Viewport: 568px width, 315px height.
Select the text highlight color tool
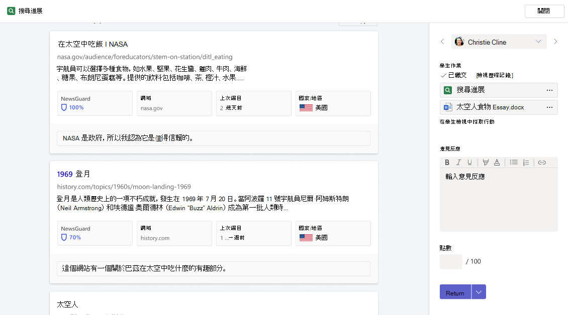point(486,163)
